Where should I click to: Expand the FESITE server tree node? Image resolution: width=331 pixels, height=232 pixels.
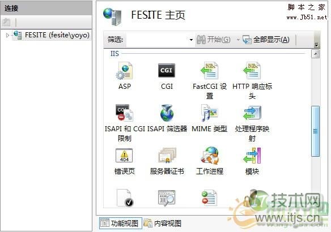(x=7, y=35)
